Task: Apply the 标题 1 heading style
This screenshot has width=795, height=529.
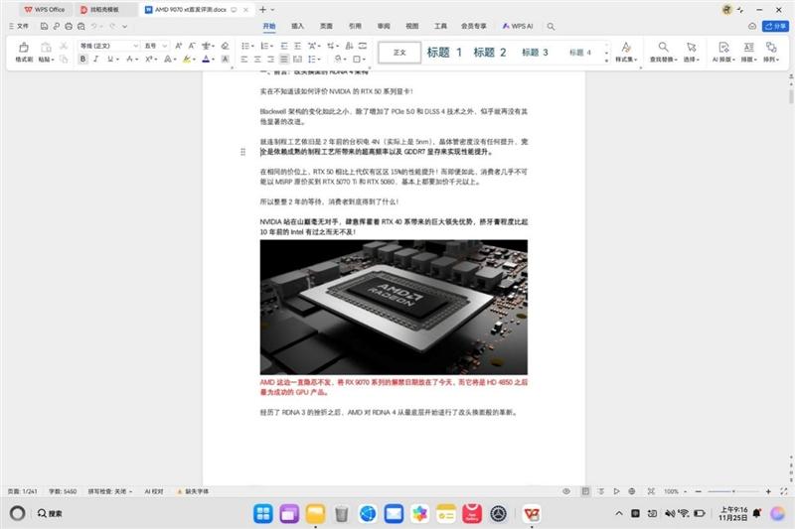Action: [444, 53]
